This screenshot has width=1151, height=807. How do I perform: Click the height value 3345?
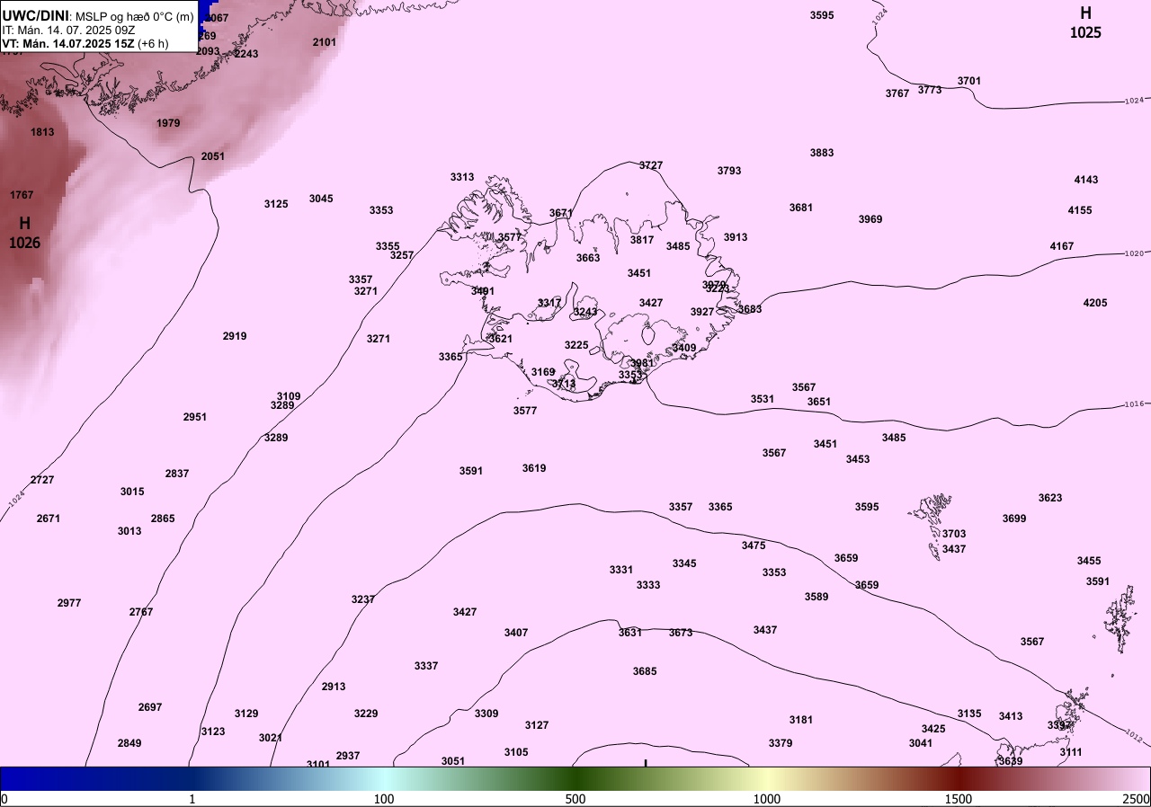coord(684,563)
